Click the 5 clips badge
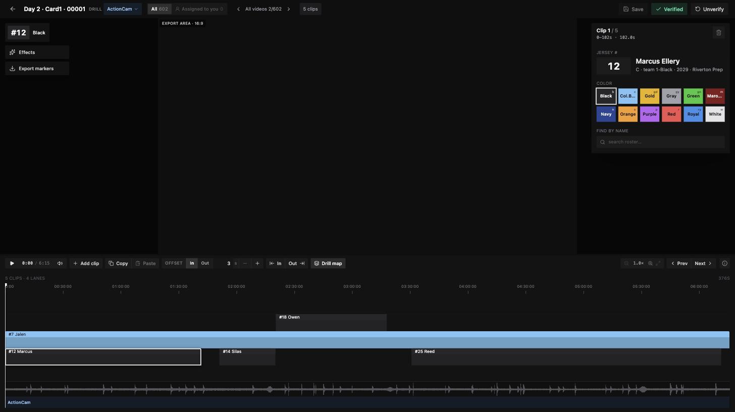The height and width of the screenshot is (412, 735). (x=310, y=9)
